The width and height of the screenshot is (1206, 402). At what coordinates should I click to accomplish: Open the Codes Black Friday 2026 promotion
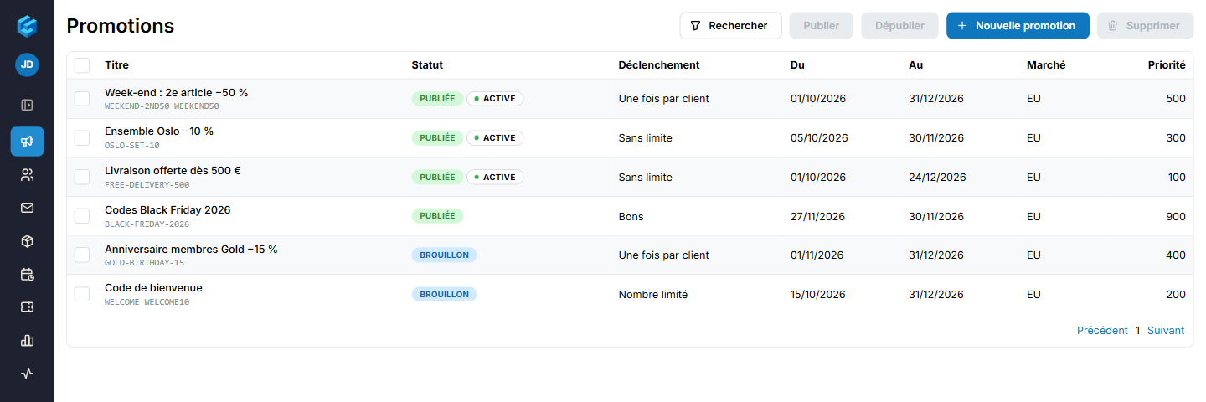pos(167,210)
